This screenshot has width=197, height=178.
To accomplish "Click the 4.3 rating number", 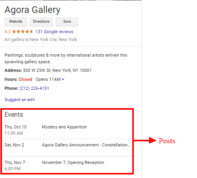I will point(7,32).
